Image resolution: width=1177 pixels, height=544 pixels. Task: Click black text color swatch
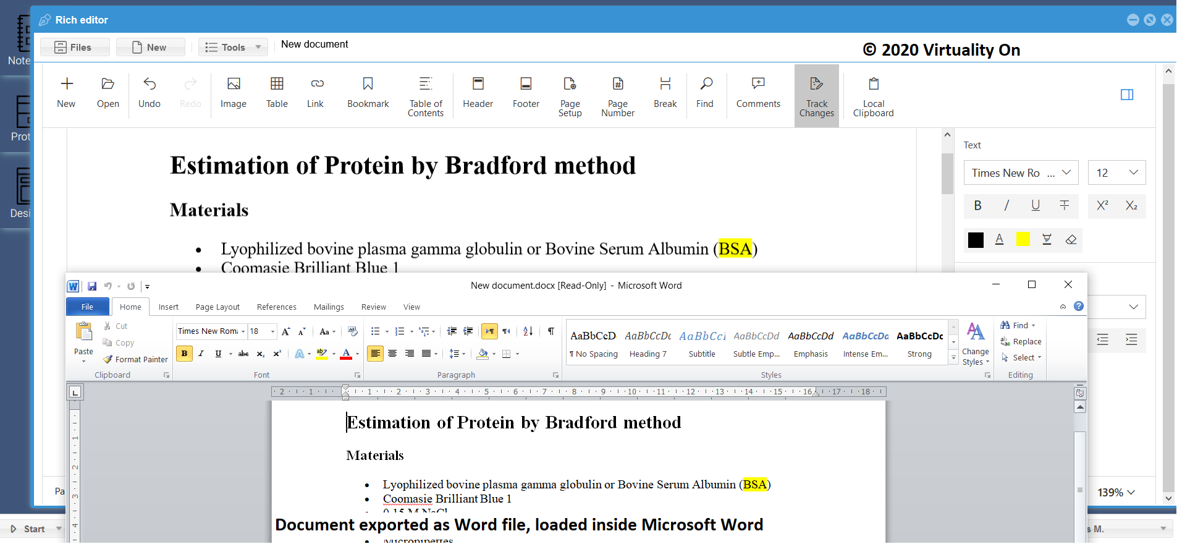click(976, 240)
